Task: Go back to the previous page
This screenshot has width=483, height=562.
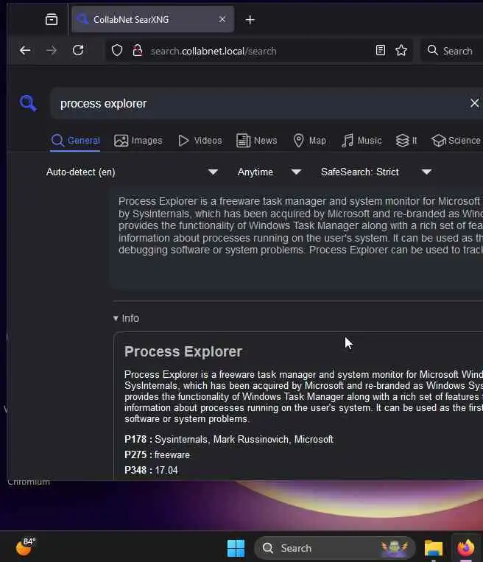Action: click(25, 51)
